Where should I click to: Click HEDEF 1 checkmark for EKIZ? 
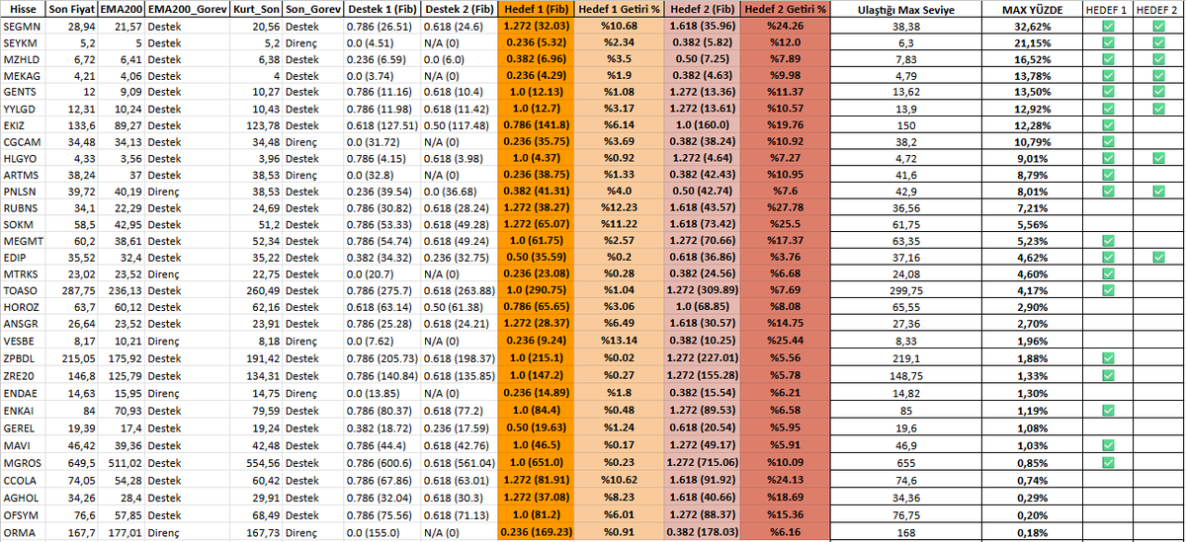(x=1107, y=125)
